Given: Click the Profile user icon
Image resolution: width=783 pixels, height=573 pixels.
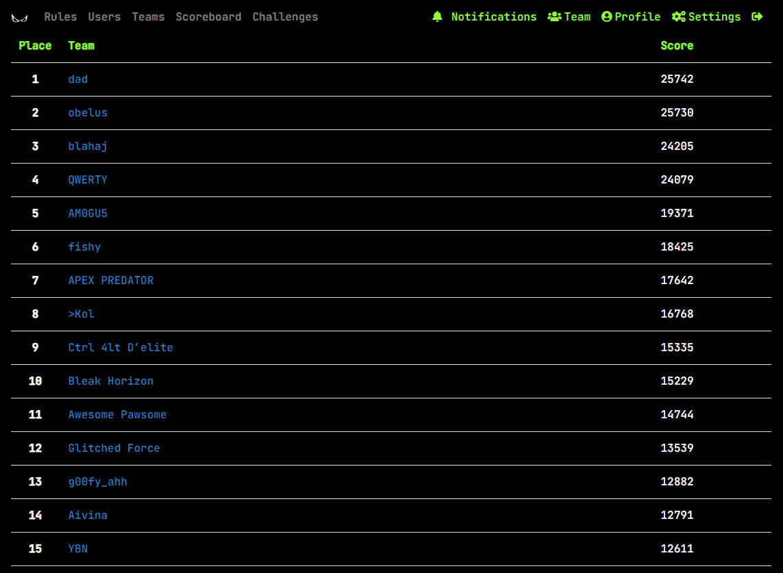Looking at the screenshot, I should pos(606,16).
